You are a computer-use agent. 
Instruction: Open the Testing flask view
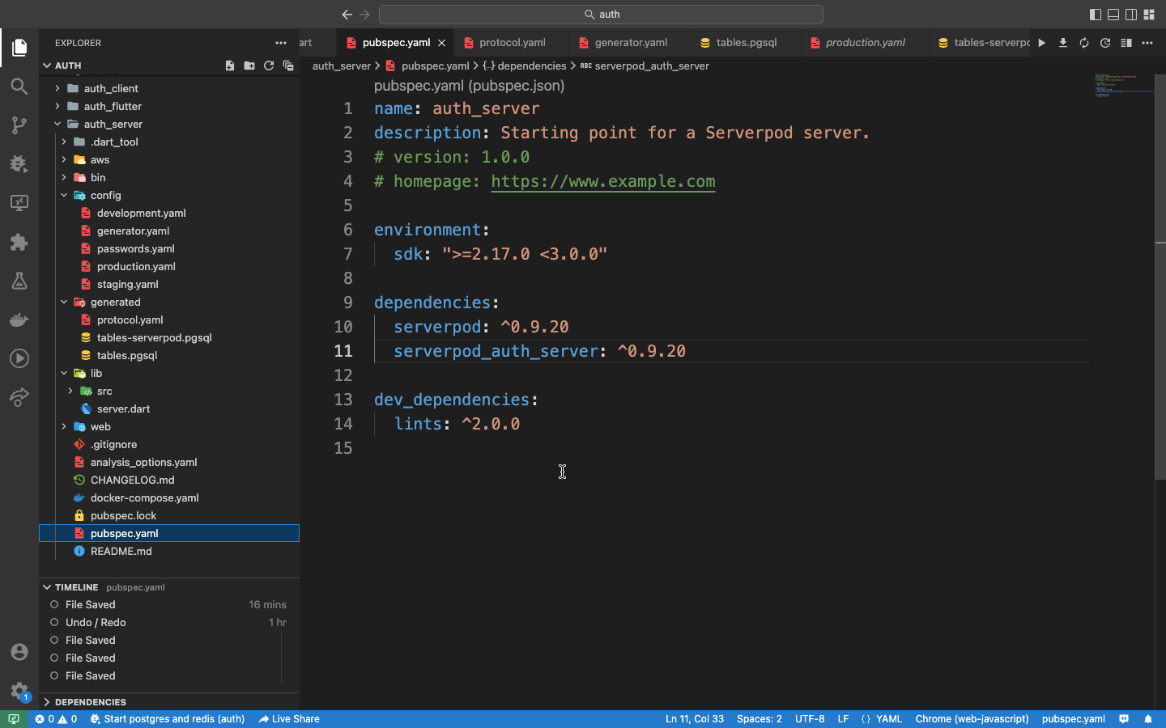point(19,281)
